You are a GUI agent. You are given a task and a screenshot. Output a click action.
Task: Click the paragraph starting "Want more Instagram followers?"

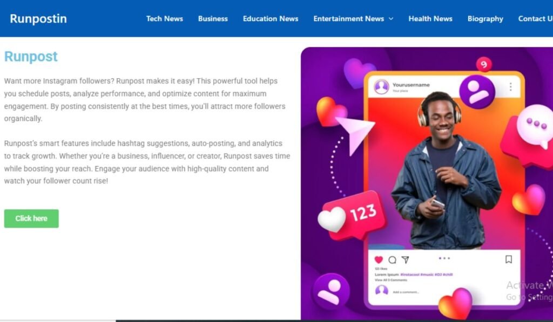[145, 100]
